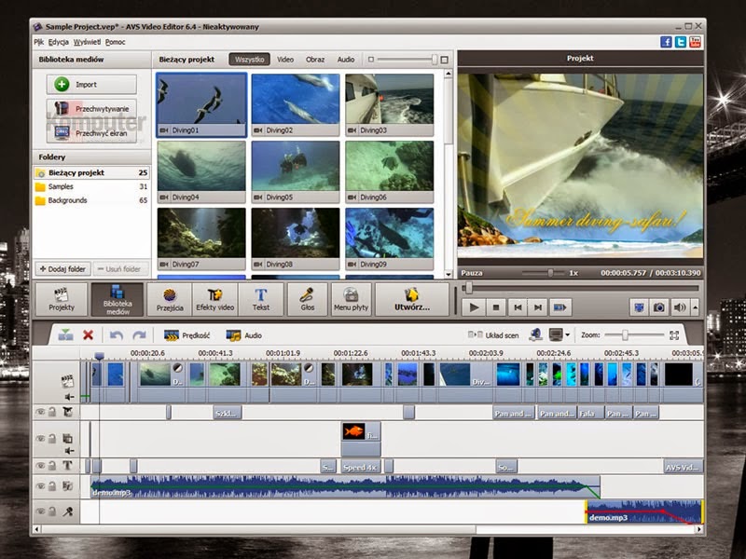Switch to the Audio media filter tab
Screen dimensions: 746x559
pos(346,58)
